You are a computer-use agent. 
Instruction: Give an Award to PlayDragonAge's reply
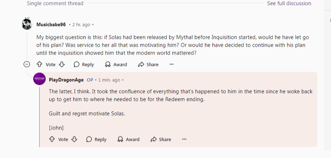tap(129, 139)
